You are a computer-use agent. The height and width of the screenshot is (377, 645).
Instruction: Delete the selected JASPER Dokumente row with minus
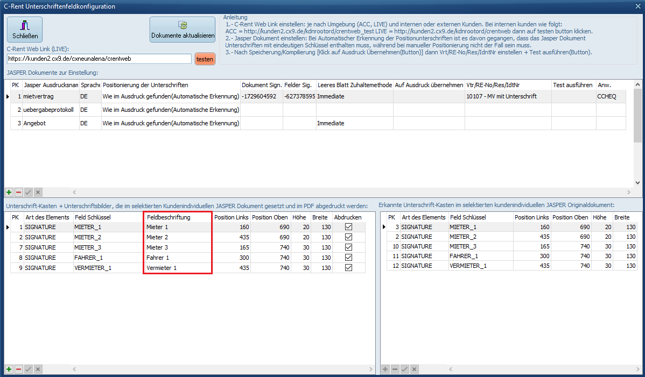pyautogui.click(x=18, y=192)
